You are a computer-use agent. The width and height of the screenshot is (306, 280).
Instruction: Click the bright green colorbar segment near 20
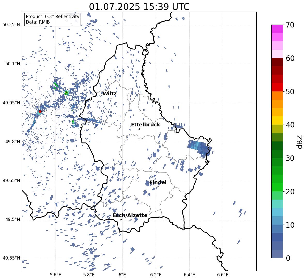277,187
